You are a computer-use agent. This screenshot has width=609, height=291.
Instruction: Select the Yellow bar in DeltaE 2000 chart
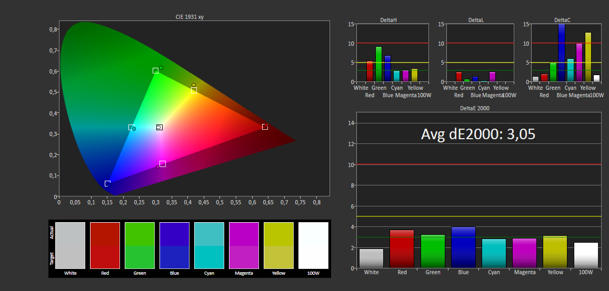pos(555,252)
